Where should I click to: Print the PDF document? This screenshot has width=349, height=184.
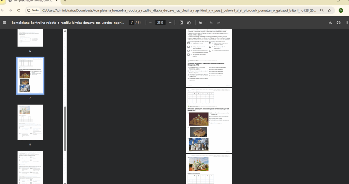tap(339, 23)
